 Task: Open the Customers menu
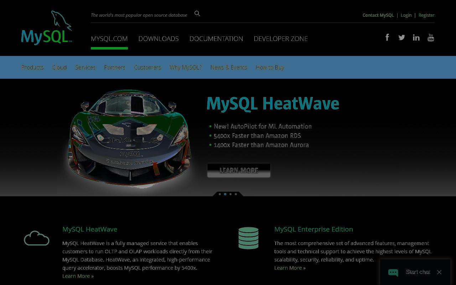click(147, 67)
